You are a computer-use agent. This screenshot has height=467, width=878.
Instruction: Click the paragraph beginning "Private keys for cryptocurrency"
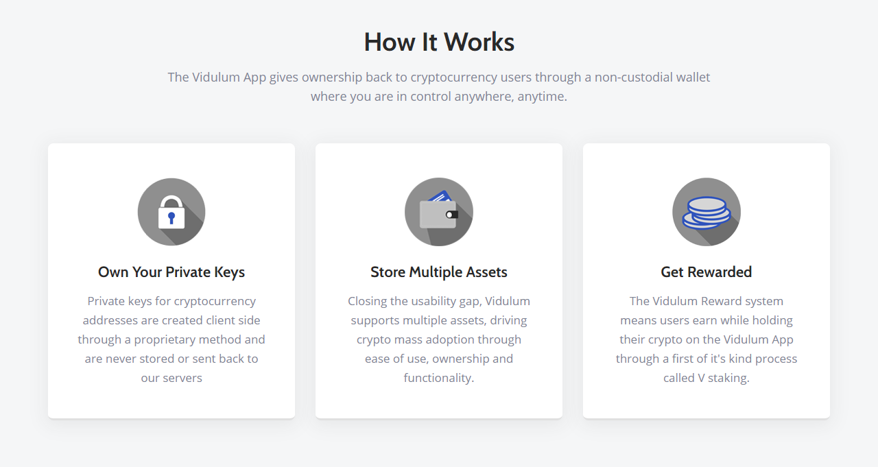171,339
